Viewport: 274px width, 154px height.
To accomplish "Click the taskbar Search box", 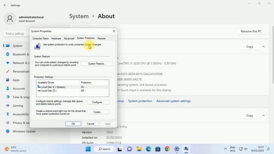I will (104, 149).
